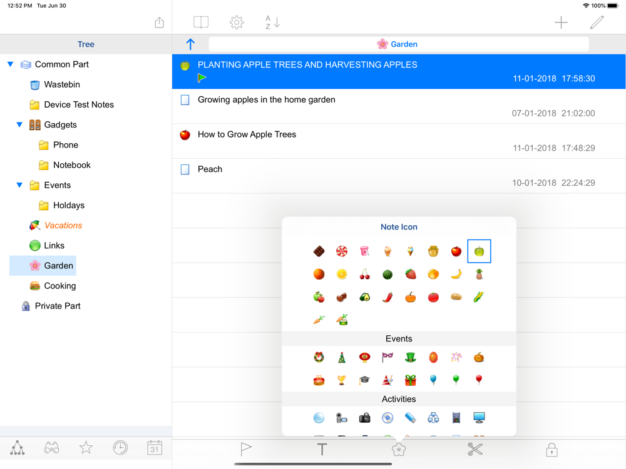The image size is (626, 469).
Task: Select the Planting Apple Trees note
Action: point(399,71)
